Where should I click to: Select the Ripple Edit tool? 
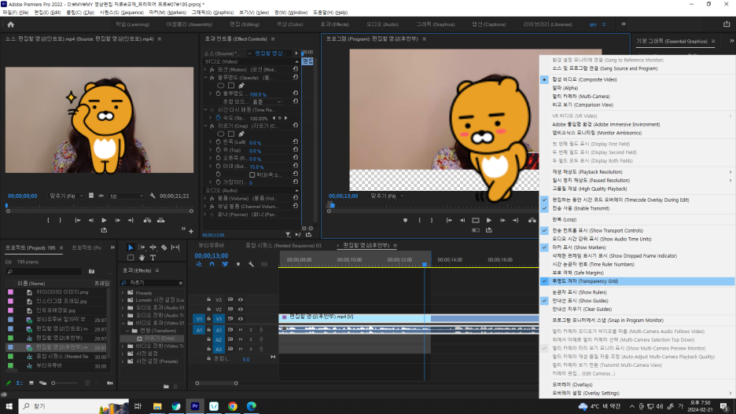[x=153, y=247]
